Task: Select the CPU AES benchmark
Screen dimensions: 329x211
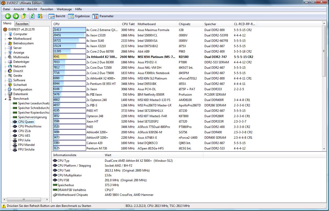Action: (24, 136)
